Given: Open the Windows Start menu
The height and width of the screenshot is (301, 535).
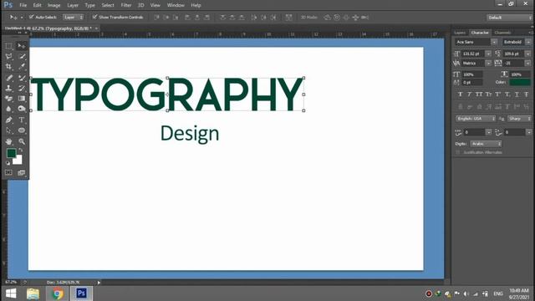Looking at the screenshot, I should (x=11, y=293).
